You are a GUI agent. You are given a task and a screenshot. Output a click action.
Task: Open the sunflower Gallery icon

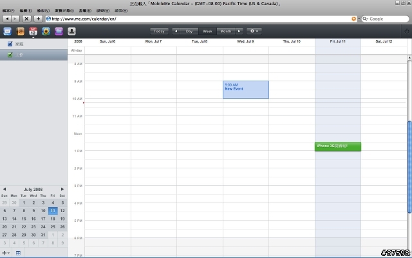coord(46,30)
